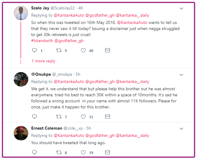197x162 pixels.
Task: Open the #Istandwith hashtag link
Action: click(x=42, y=41)
